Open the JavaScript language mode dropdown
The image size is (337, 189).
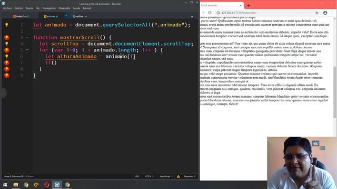166,176
